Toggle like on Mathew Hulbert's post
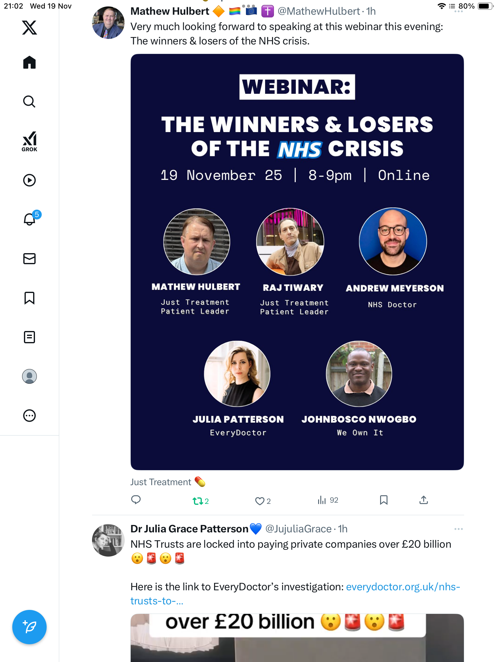 point(260,501)
